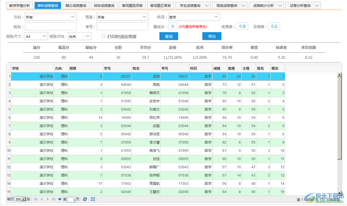This screenshot has height=206, width=347.
Task: Go to next page in pager
Action: tap(48, 199)
